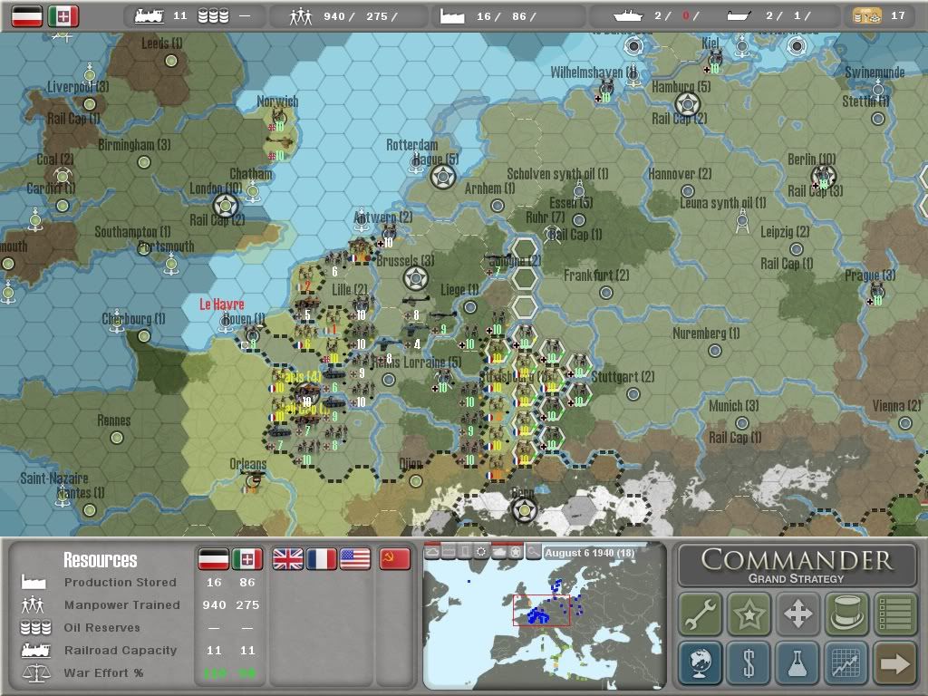Image resolution: width=928 pixels, height=696 pixels.
Task: Click the Production Stored row label
Action: pos(121,583)
